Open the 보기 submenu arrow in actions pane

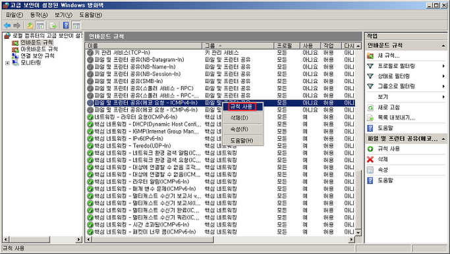click(x=443, y=97)
